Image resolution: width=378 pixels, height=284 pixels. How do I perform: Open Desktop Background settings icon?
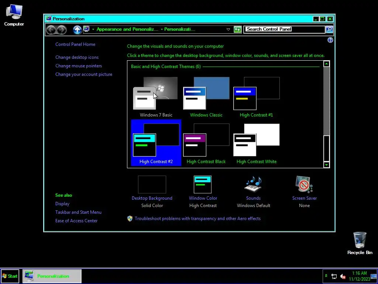[x=152, y=185]
